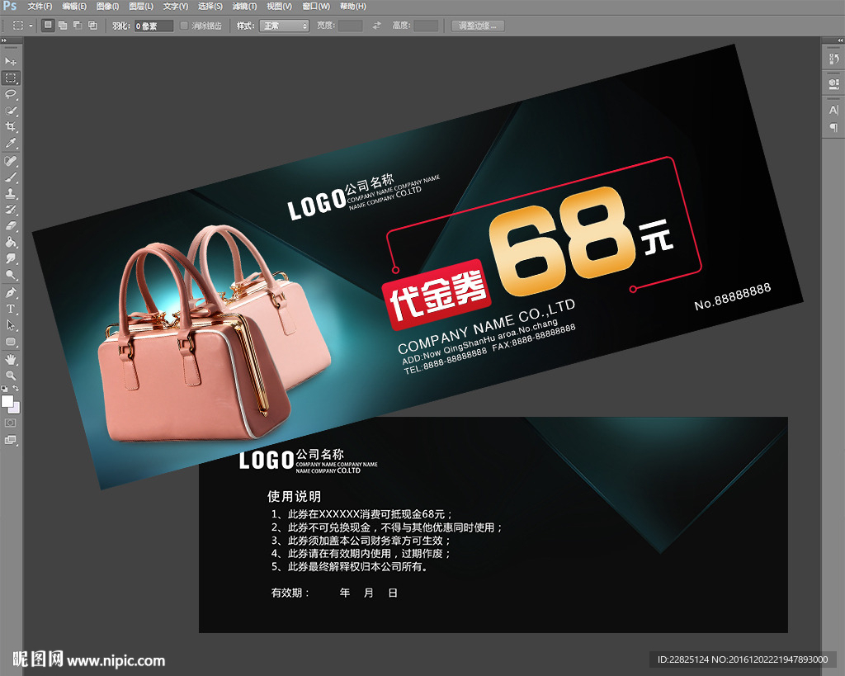Open the 滤镜(T) menu

244,6
